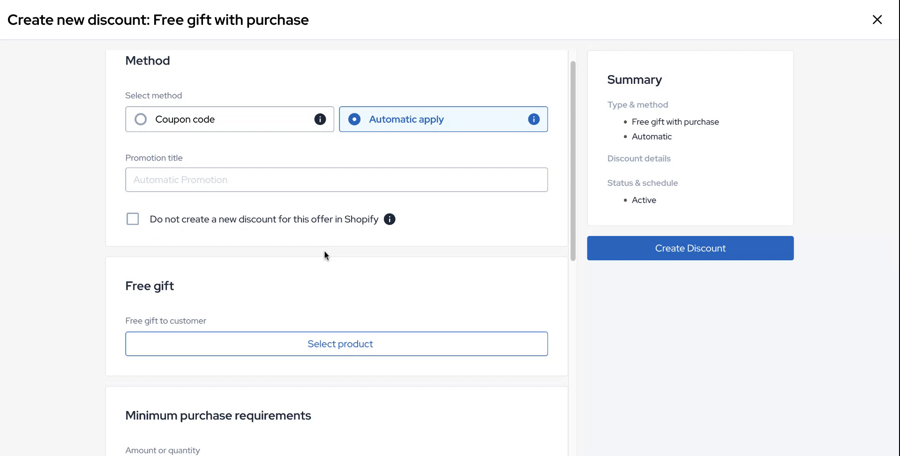Click Discount details in the Summary panel
The height and width of the screenshot is (456, 900).
point(639,158)
